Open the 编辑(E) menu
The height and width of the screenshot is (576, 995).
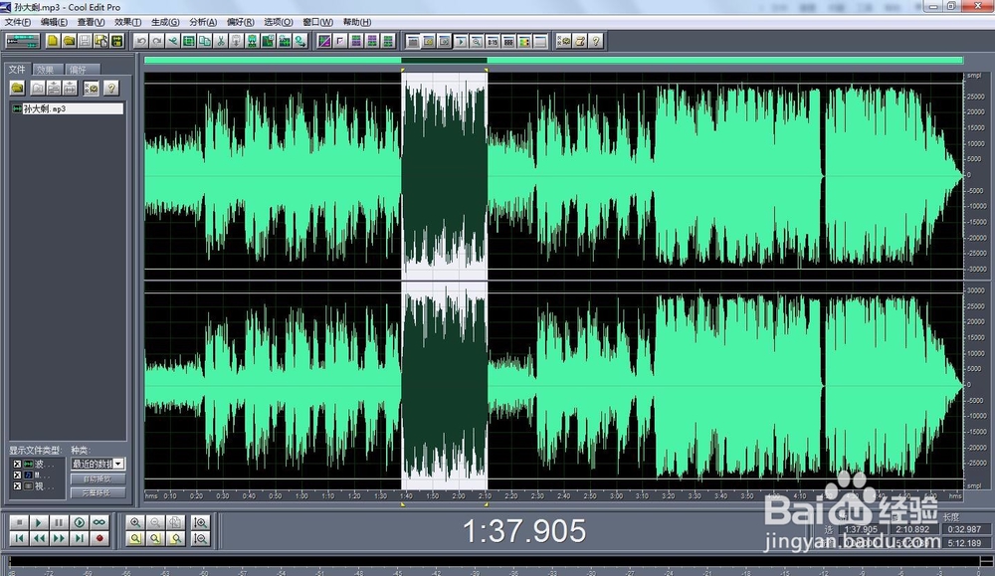tap(54, 22)
